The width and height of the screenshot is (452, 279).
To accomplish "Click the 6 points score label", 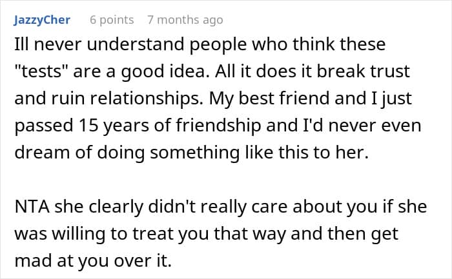I will click(112, 20).
